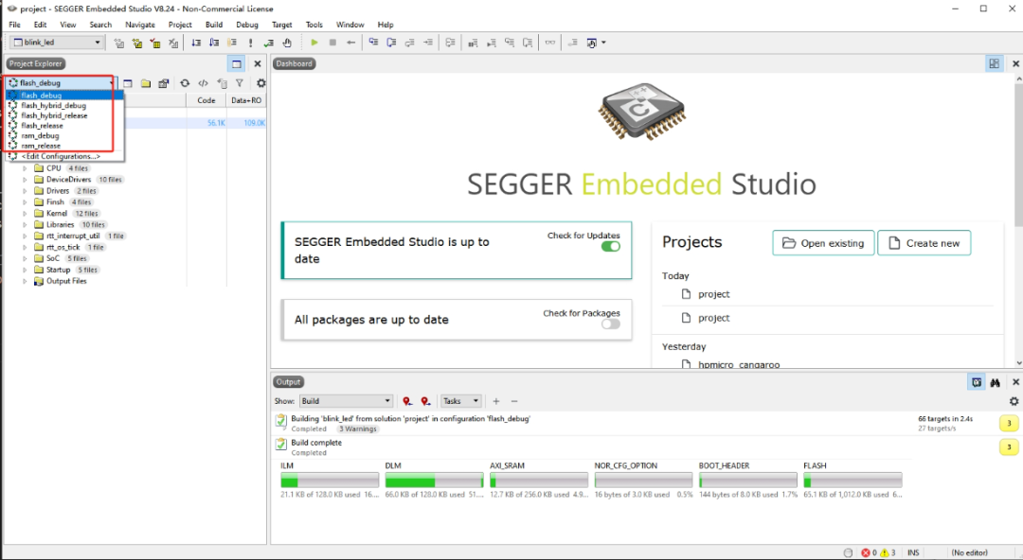Click the first toolbar icon after the blink_led combo
This screenshot has width=1023, height=560.
(x=118, y=43)
